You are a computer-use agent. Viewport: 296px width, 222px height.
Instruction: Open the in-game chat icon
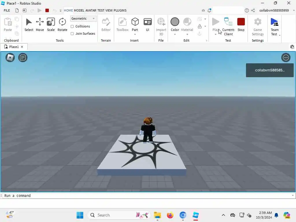(x=23, y=58)
